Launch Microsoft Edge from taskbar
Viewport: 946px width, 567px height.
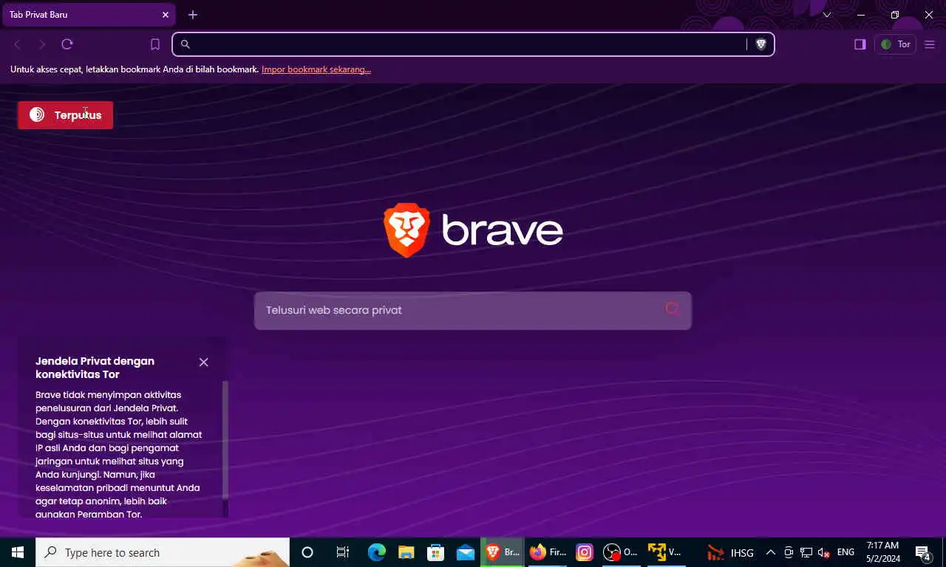point(377,552)
